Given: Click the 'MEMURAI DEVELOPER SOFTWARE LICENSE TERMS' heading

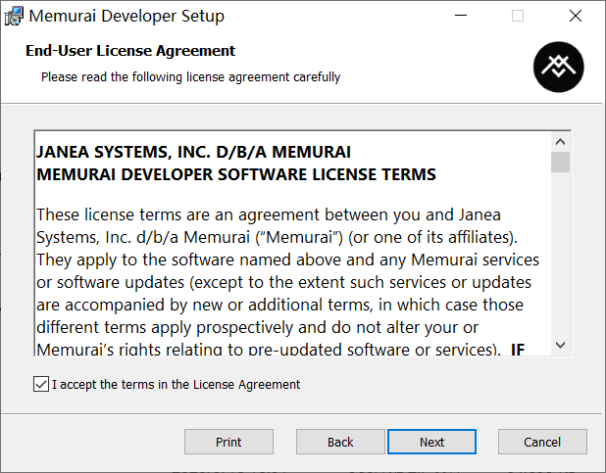Looking at the screenshot, I should pos(236,174).
